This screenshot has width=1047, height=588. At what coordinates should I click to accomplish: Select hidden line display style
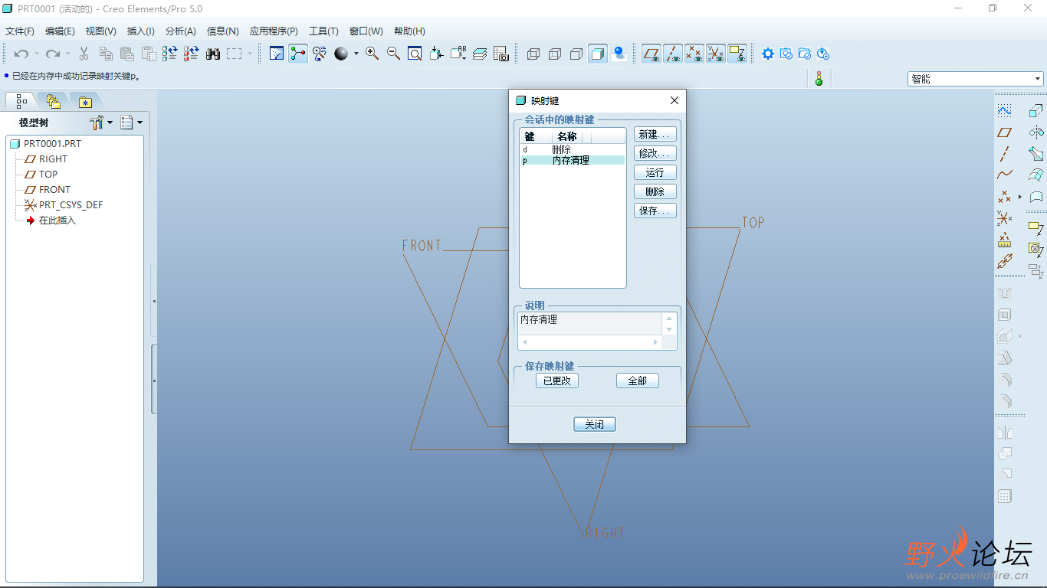click(x=555, y=54)
